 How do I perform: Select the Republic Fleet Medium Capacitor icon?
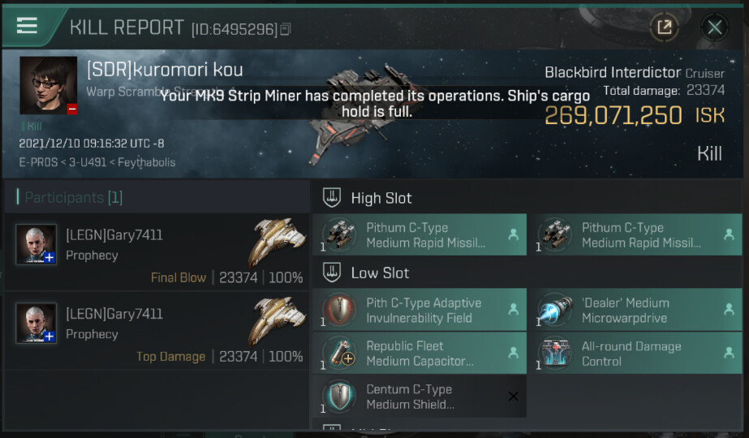tap(338, 353)
